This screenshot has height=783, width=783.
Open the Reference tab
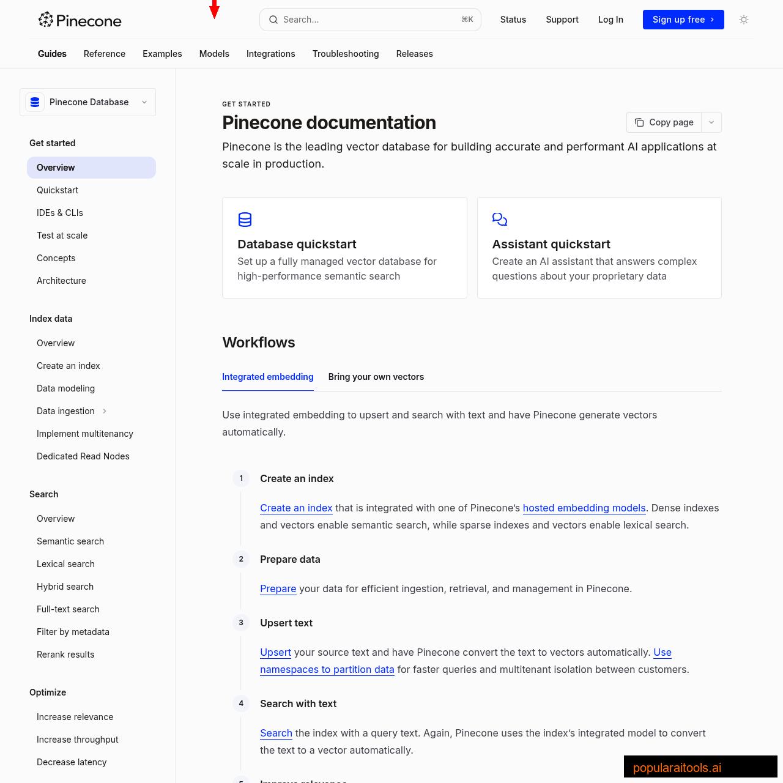(105, 54)
